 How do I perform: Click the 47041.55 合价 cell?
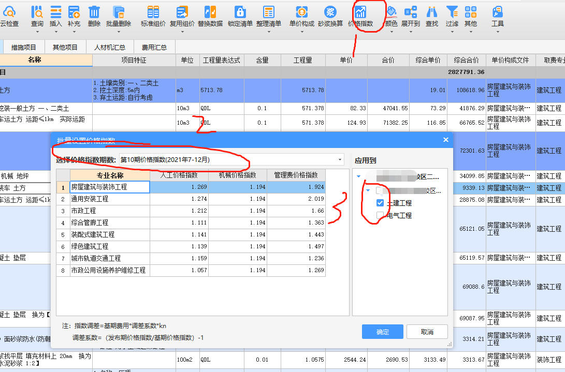pos(388,109)
